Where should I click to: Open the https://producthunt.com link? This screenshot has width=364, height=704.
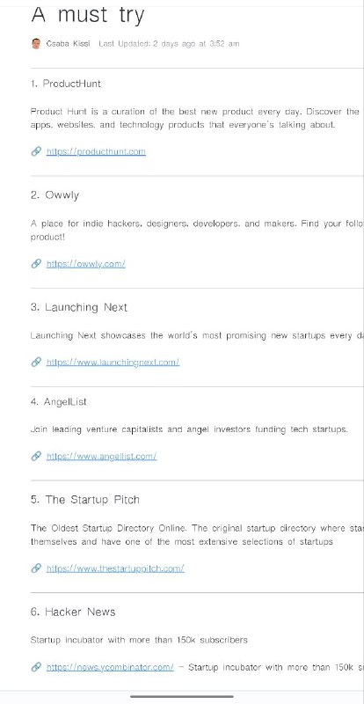(96, 151)
